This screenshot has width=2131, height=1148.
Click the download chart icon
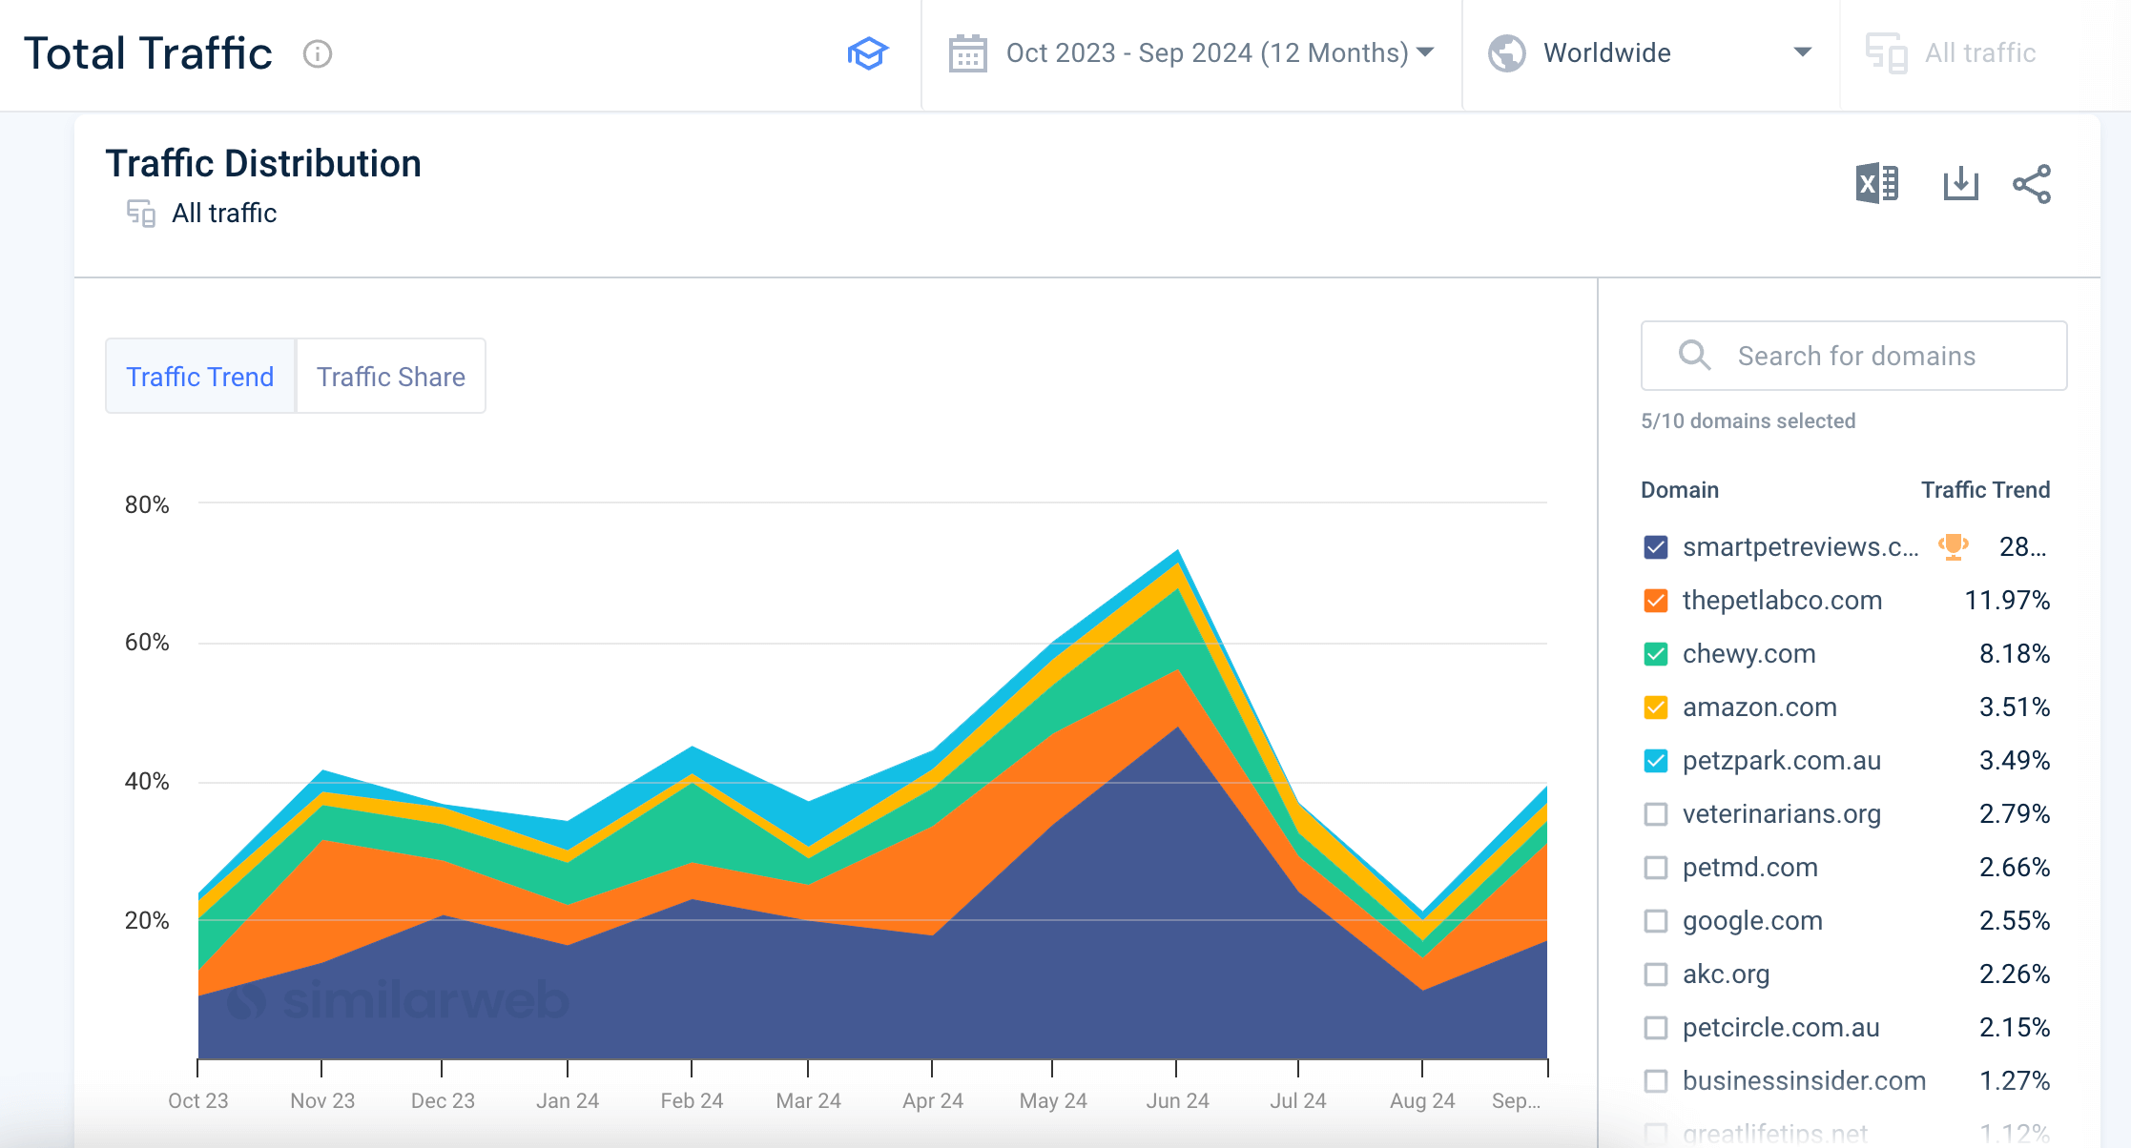[x=1960, y=183]
